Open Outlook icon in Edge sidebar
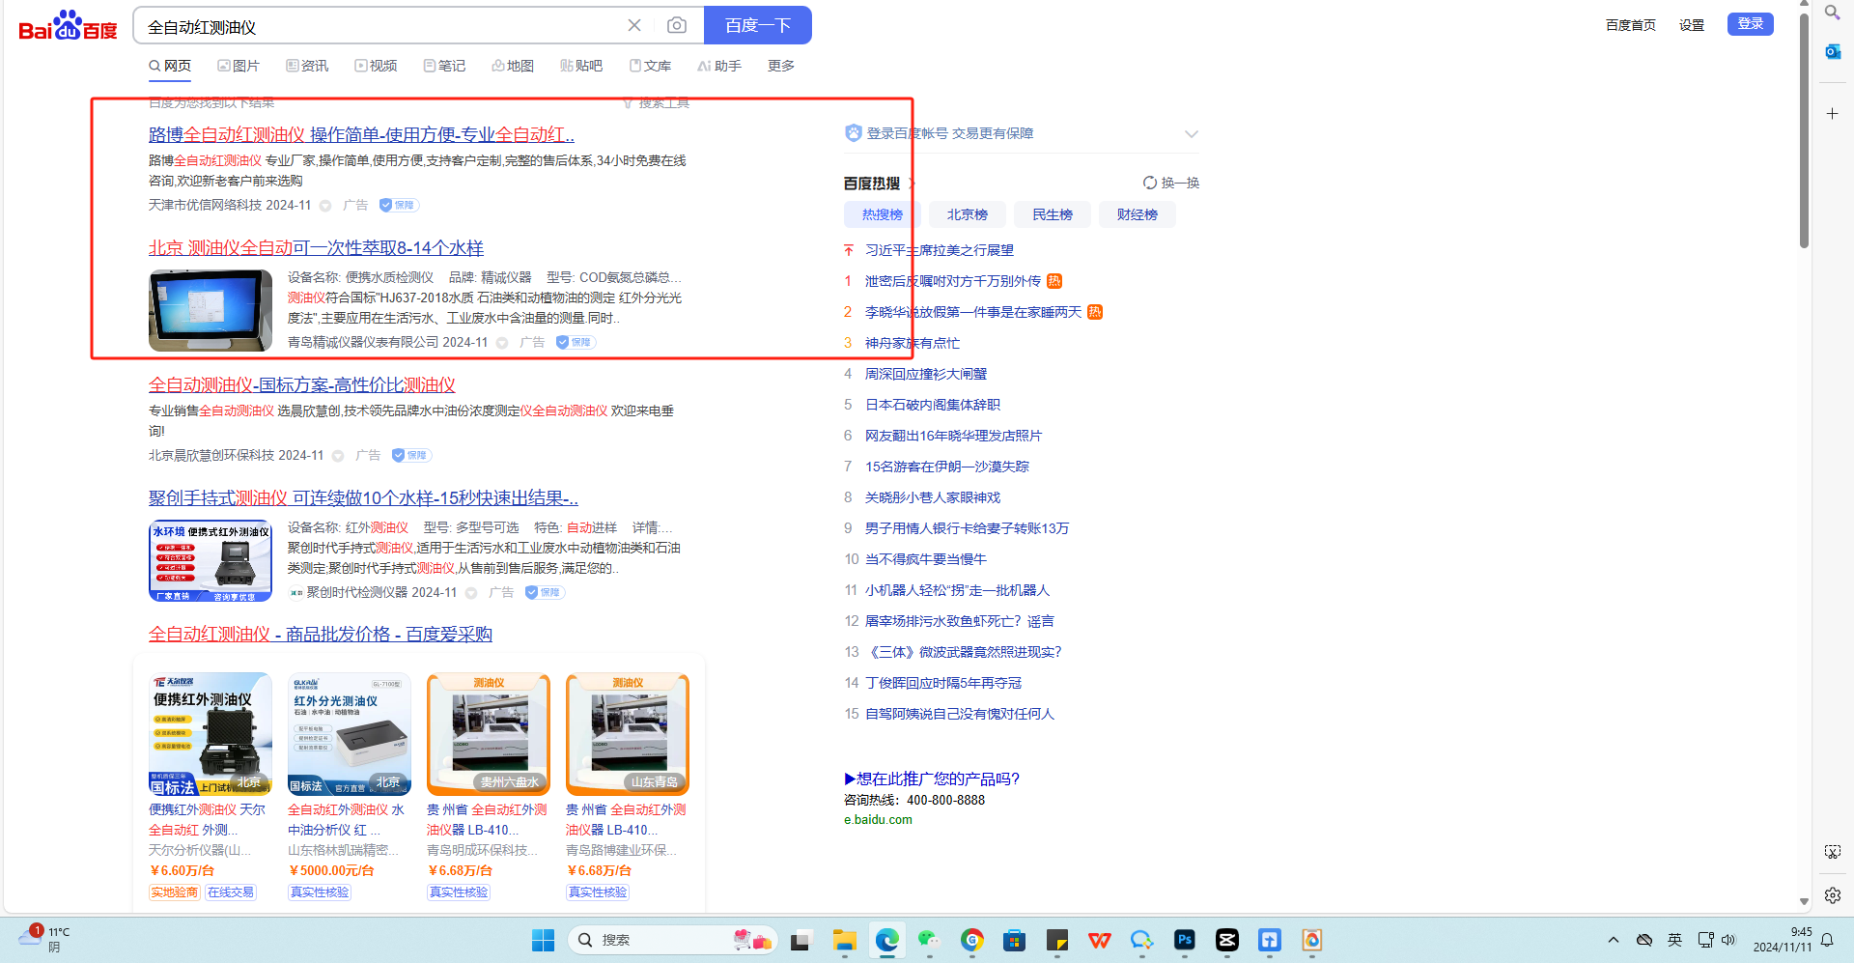 [1832, 52]
